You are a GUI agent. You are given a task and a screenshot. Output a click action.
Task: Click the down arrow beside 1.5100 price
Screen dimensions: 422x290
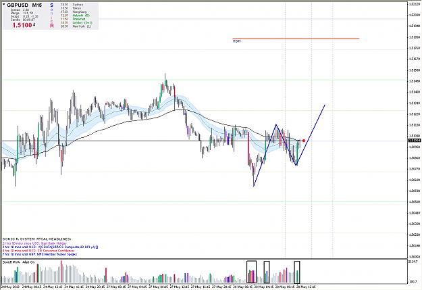pos(34,25)
